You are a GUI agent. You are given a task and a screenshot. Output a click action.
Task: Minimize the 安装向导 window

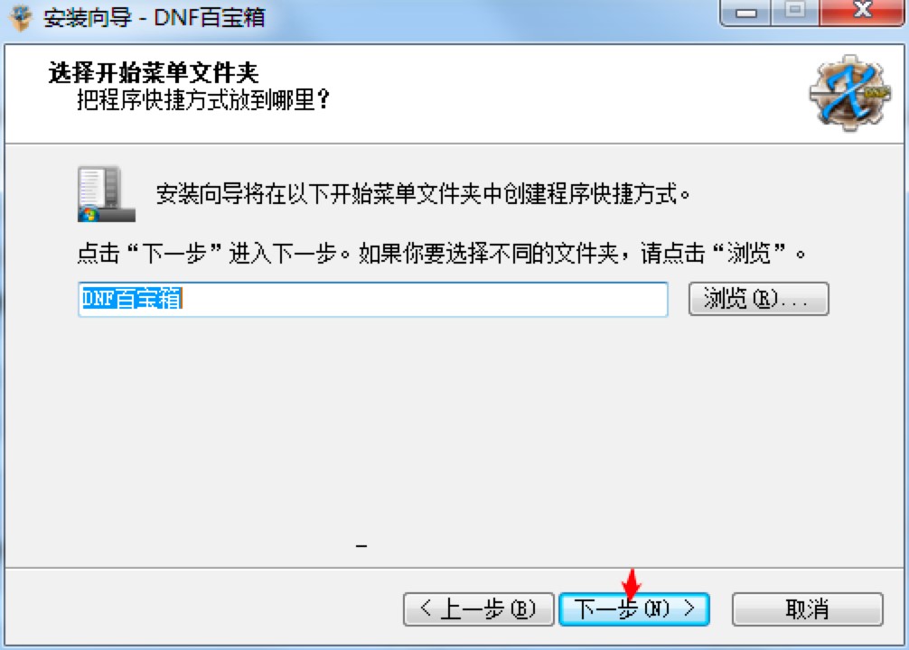[746, 12]
